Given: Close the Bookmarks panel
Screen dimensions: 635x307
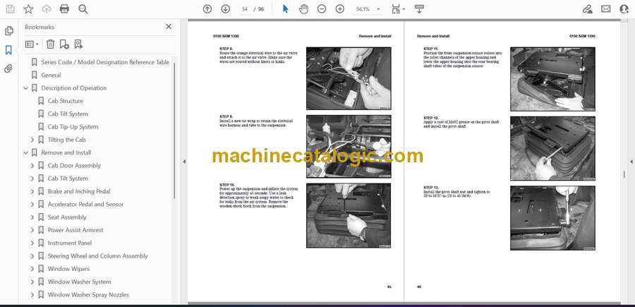Looking at the screenshot, I should pos(169,27).
